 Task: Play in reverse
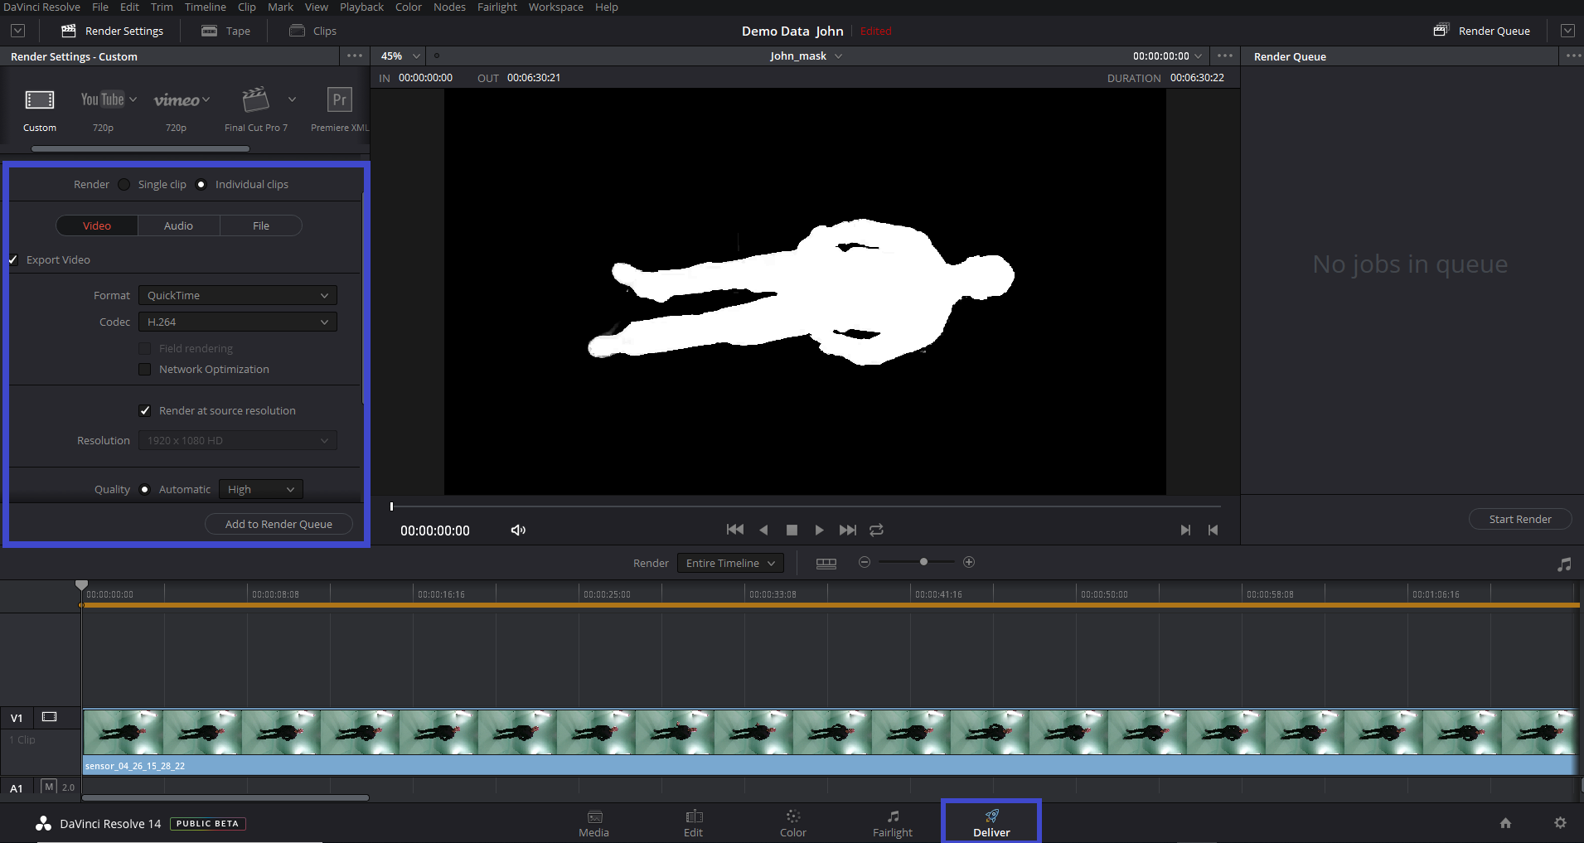click(x=763, y=530)
